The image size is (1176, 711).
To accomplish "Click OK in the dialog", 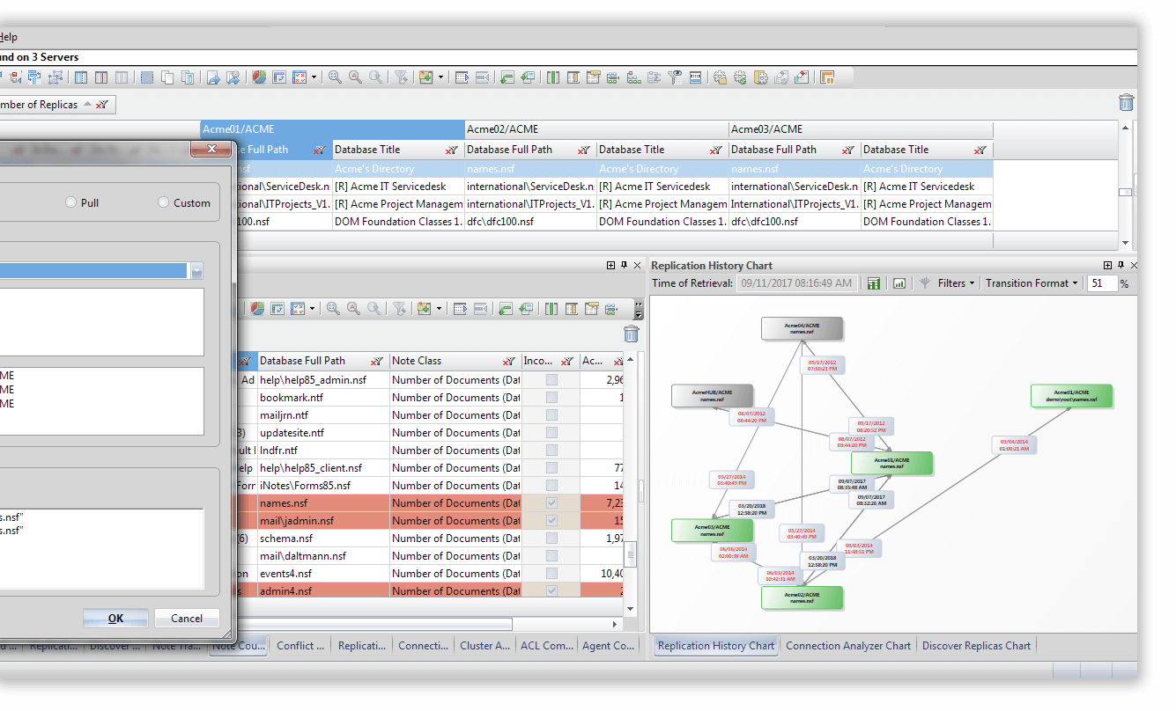I will [x=115, y=619].
